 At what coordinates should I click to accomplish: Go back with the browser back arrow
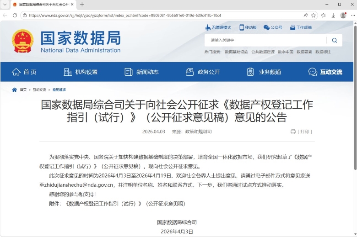click(x=5, y=15)
